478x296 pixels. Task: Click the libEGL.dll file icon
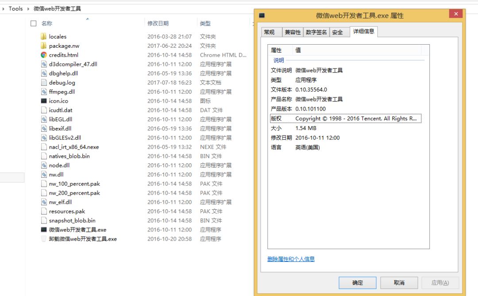click(43, 119)
